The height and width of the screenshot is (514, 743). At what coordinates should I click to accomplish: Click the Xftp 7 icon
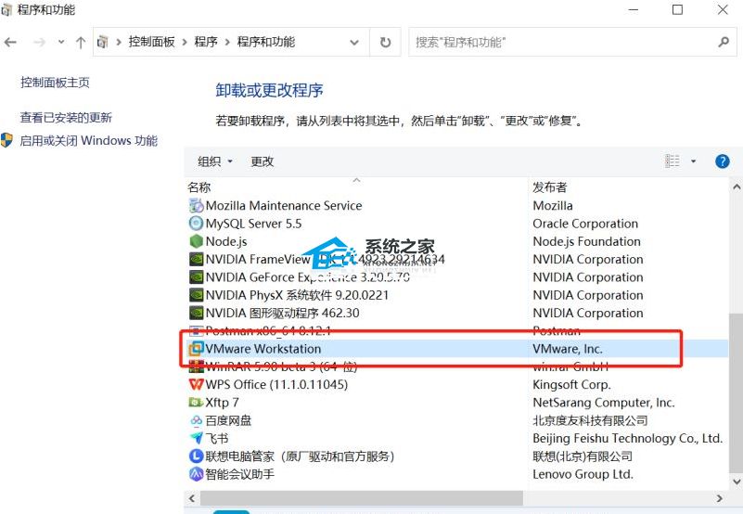click(x=196, y=403)
